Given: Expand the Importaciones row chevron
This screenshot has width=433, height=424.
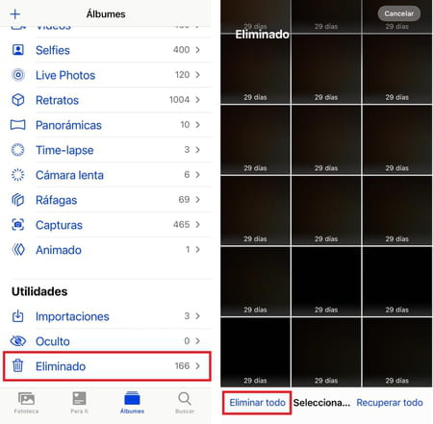Looking at the screenshot, I should coord(197,316).
